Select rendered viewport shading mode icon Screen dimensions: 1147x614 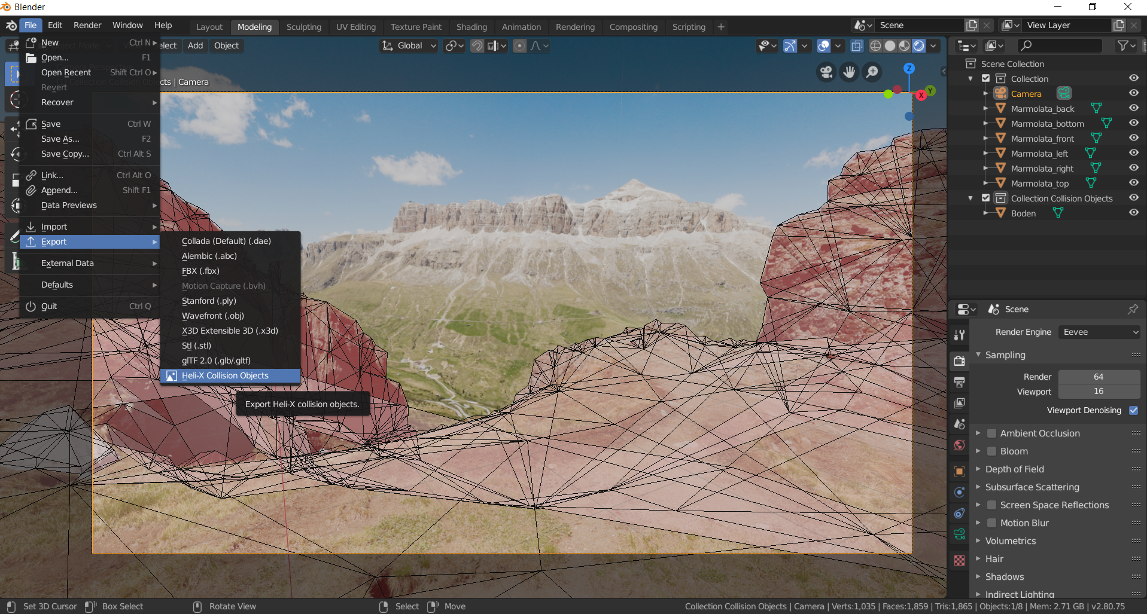(919, 46)
